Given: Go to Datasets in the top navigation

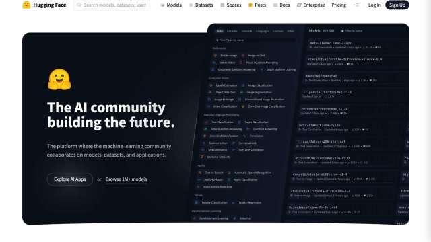Looking at the screenshot, I should 201,5.
